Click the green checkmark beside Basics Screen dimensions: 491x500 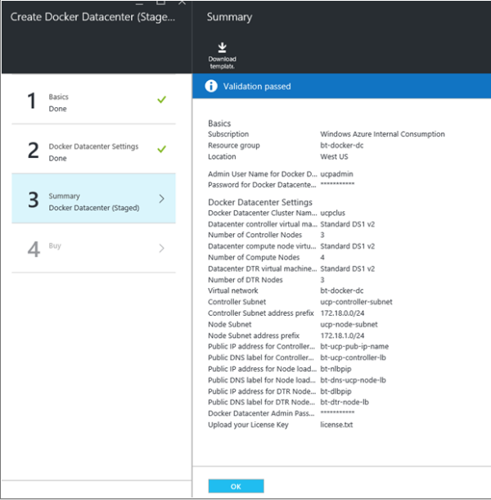[x=161, y=100]
